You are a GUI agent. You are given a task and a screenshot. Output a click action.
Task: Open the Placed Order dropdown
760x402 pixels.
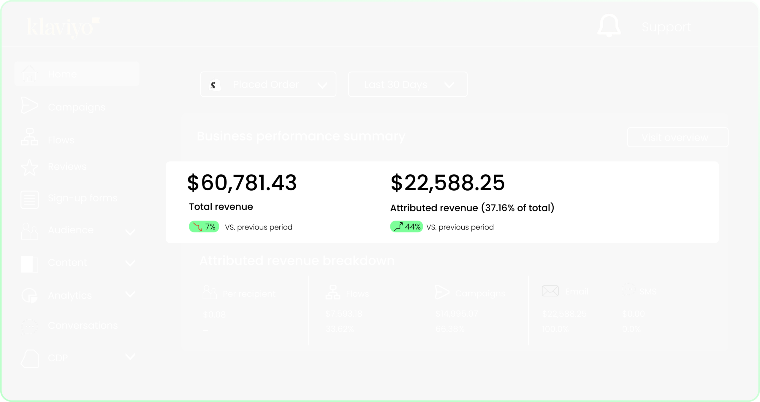click(x=268, y=84)
